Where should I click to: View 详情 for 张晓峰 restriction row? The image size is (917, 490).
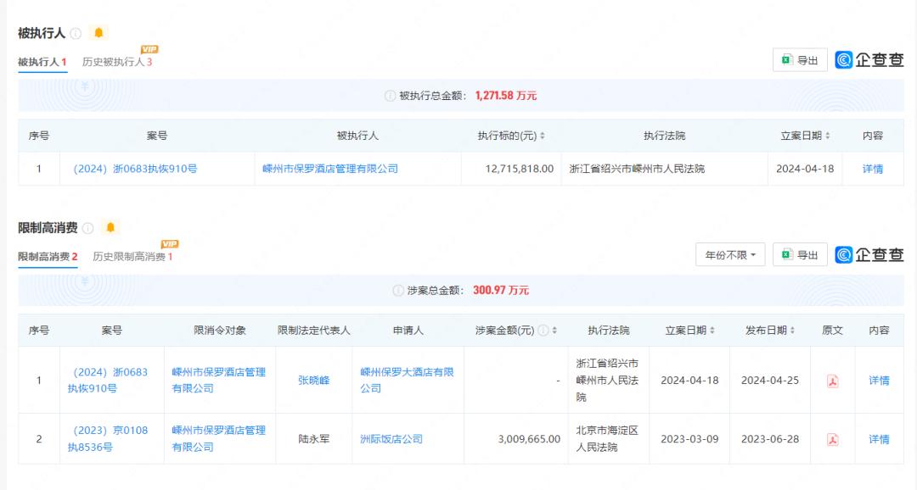click(879, 381)
